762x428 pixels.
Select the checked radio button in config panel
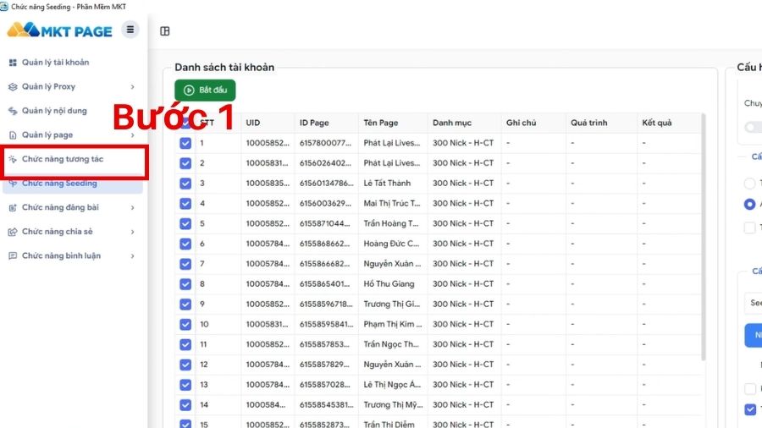click(x=749, y=205)
